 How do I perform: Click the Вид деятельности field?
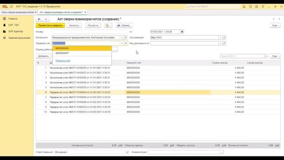(x=185, y=43)
